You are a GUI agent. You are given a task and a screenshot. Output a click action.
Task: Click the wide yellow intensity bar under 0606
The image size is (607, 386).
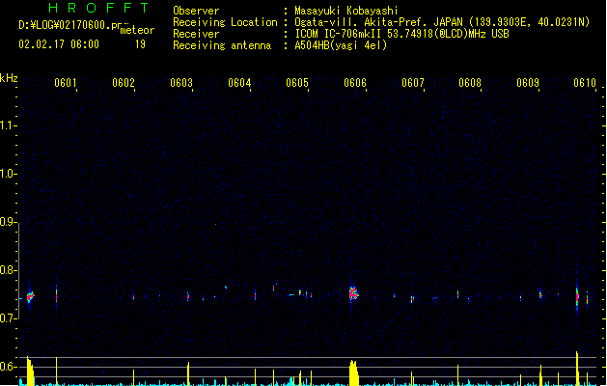[x=353, y=372]
